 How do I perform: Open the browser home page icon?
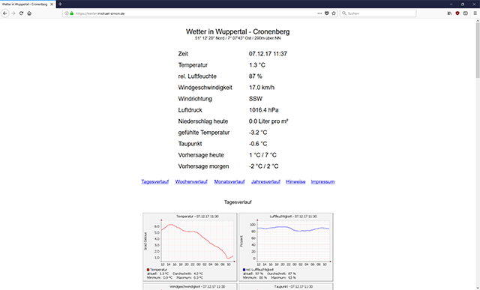tap(29, 13)
